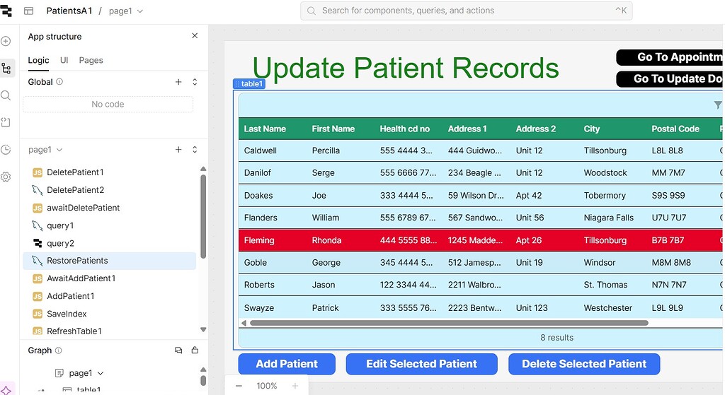725x395 pixels.
Task: Add new Global code with plus icon
Action: point(178,82)
